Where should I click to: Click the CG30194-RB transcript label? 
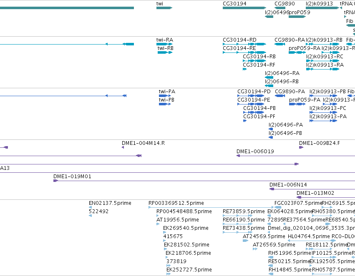point(259,57)
